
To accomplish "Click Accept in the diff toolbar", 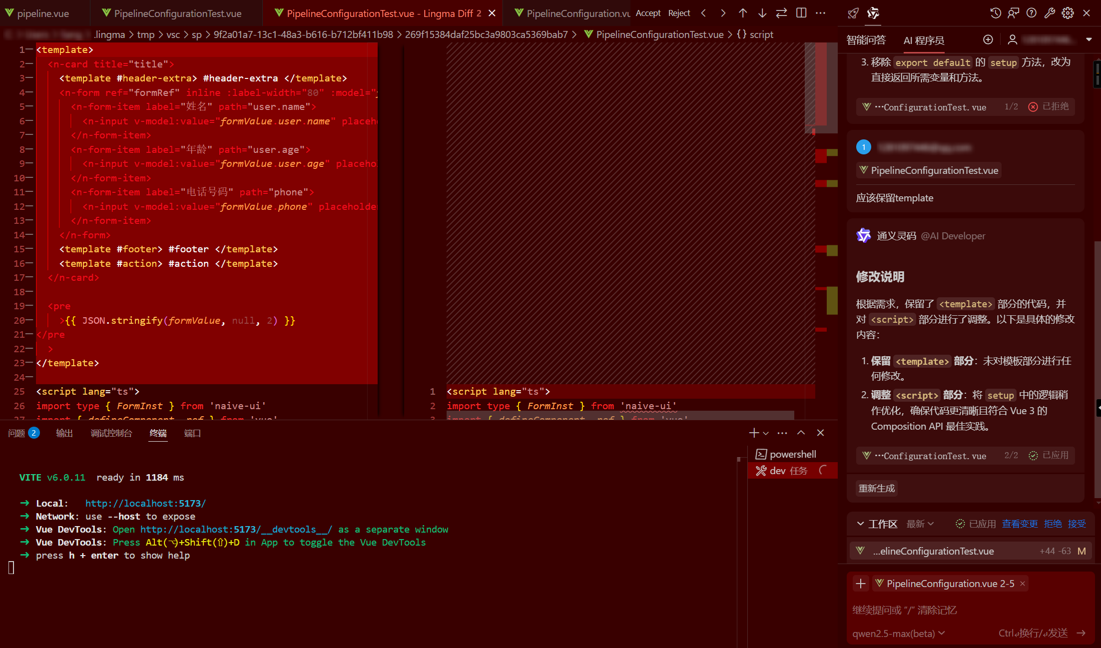I will tap(648, 13).
